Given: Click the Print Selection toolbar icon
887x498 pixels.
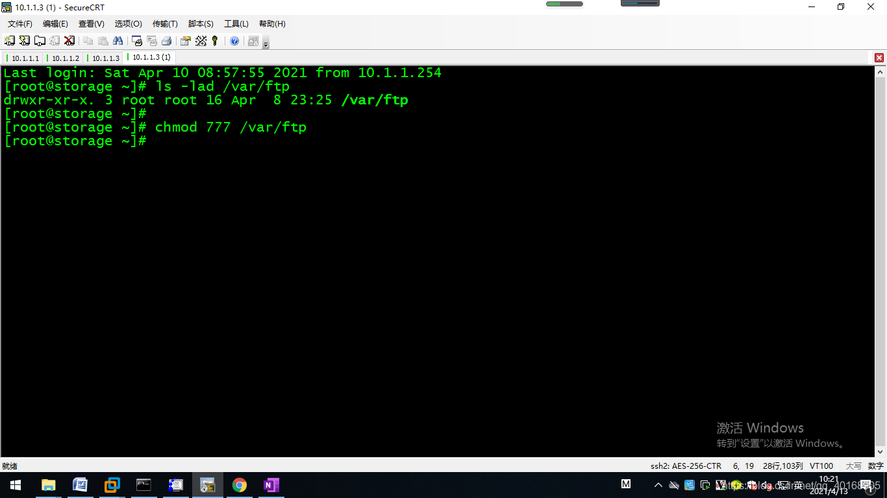Looking at the screenshot, I should point(152,41).
